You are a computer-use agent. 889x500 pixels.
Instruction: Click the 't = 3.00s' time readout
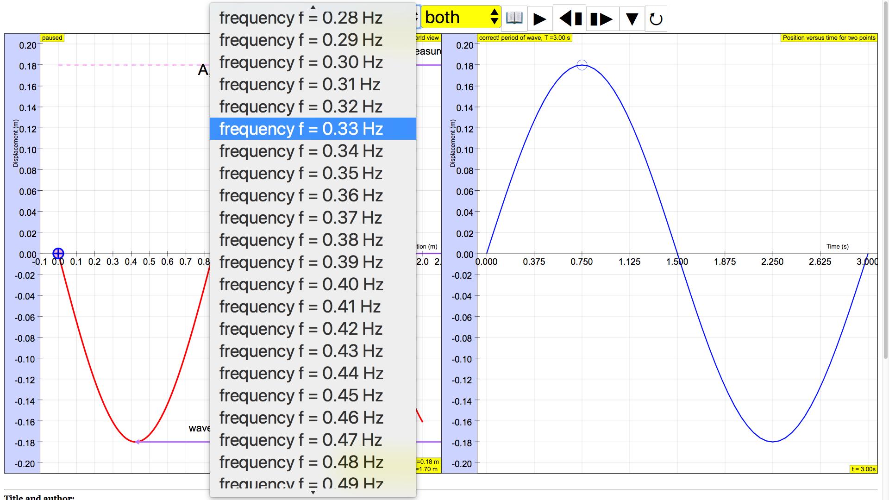[864, 469]
